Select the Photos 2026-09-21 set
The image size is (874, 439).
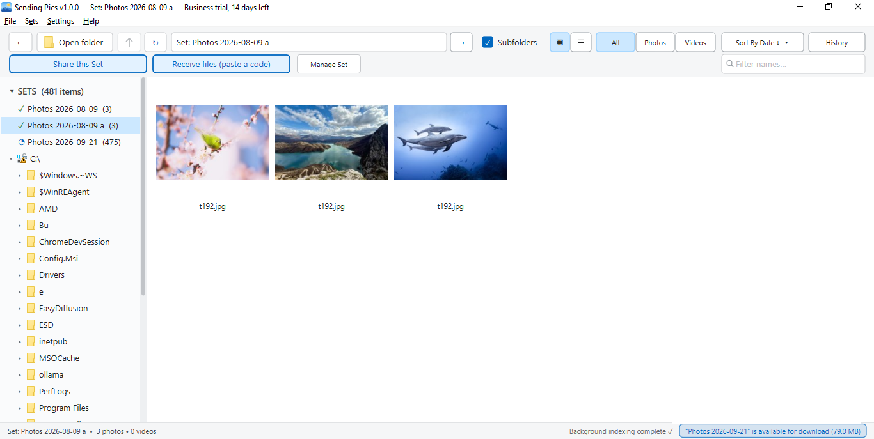pos(70,142)
